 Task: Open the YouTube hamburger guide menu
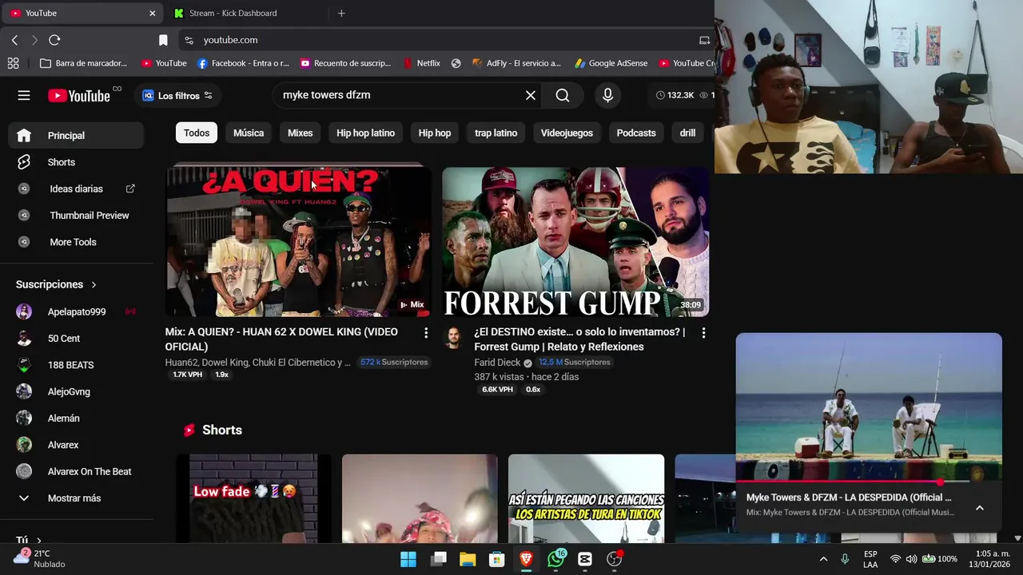click(24, 95)
